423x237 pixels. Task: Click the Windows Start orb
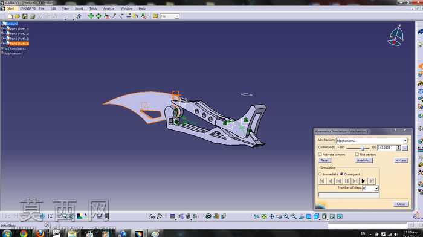coord(7,233)
